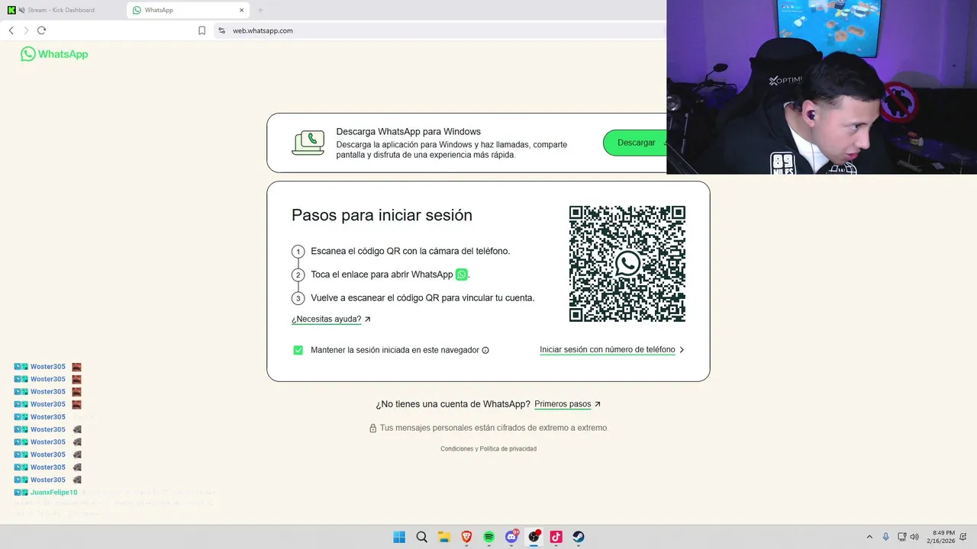The width and height of the screenshot is (977, 549).
Task: Show hidden system tray icons
Action: pos(869,537)
